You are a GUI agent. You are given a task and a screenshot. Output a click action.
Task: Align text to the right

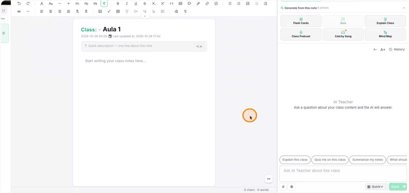point(60,11)
